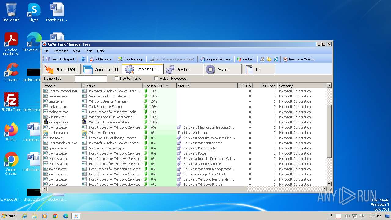Open the Skype desktop shortcut
The image size is (391, 220).
pos(34,13)
